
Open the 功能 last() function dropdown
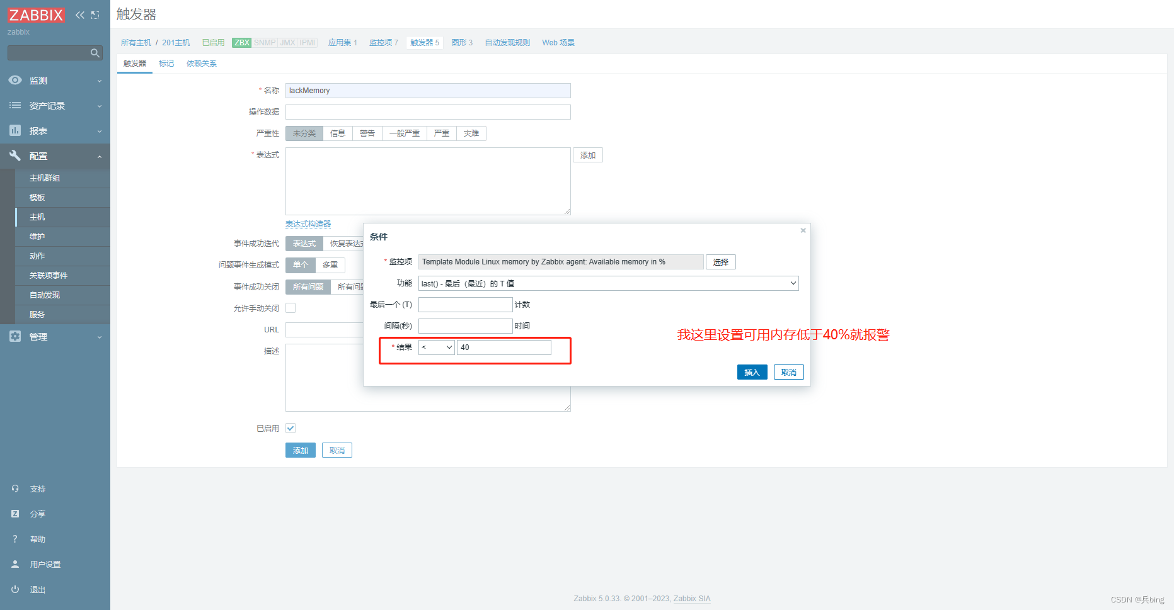608,283
